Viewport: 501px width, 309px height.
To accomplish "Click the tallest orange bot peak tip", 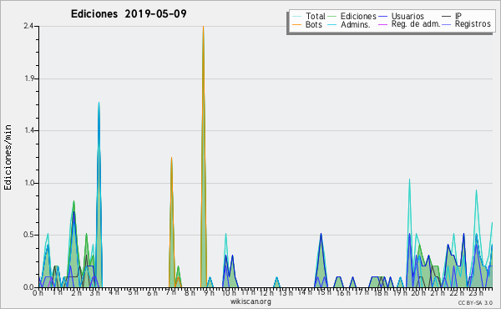I will (x=203, y=27).
